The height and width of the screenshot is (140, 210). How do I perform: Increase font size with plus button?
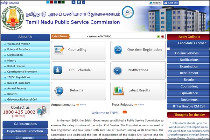[73, 2]
